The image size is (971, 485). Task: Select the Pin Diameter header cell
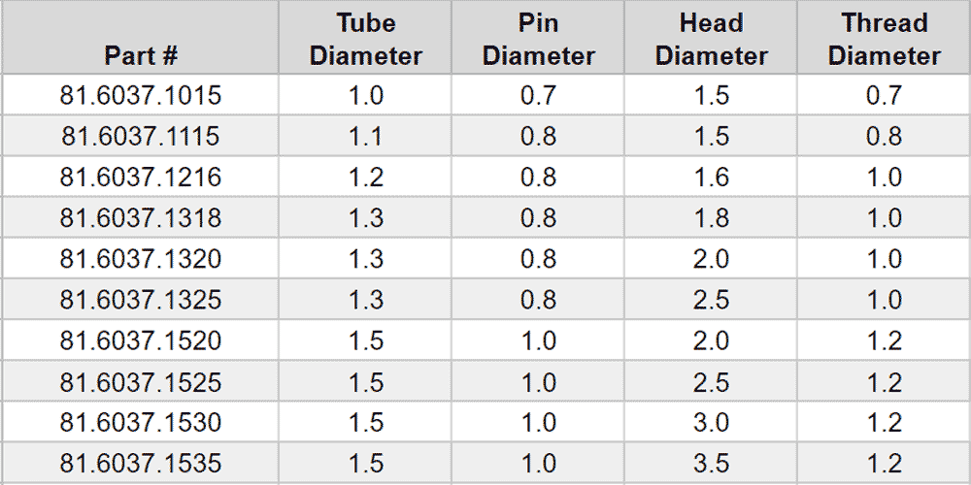point(538,38)
